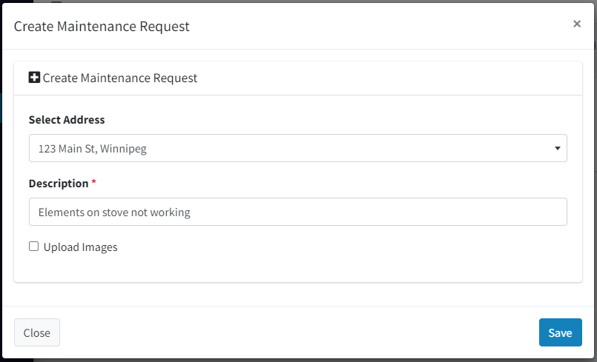Focus the Description text field
Screen dimensions: 597x362
click(297, 212)
